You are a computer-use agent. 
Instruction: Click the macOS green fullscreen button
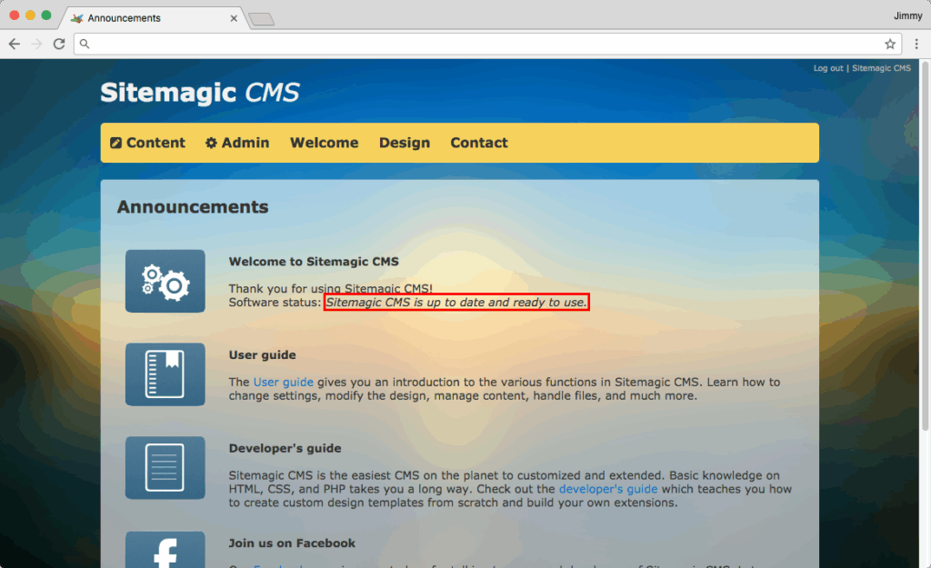[x=46, y=15]
